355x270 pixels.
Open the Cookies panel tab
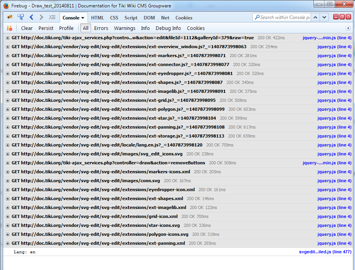(x=184, y=17)
